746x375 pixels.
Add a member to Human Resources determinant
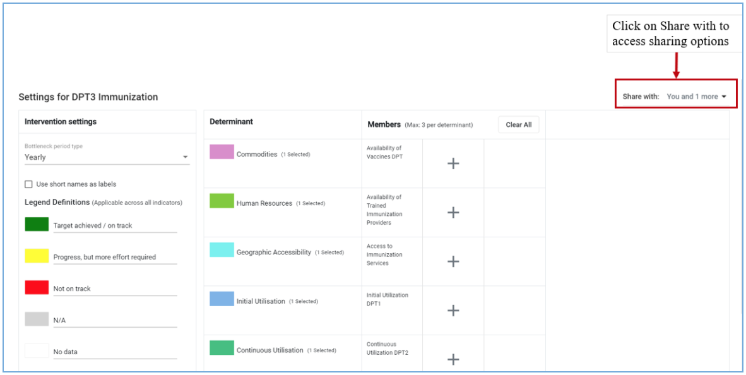click(x=453, y=212)
